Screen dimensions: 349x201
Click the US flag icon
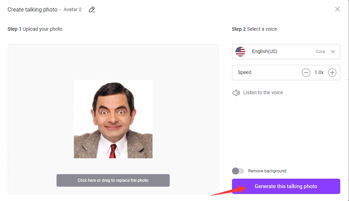[x=240, y=52]
